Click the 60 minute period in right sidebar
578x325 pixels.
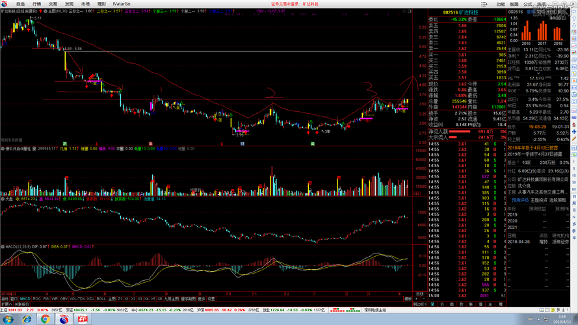574,190
